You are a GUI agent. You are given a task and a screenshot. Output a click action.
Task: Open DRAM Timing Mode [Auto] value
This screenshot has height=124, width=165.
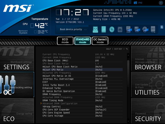click(99, 100)
